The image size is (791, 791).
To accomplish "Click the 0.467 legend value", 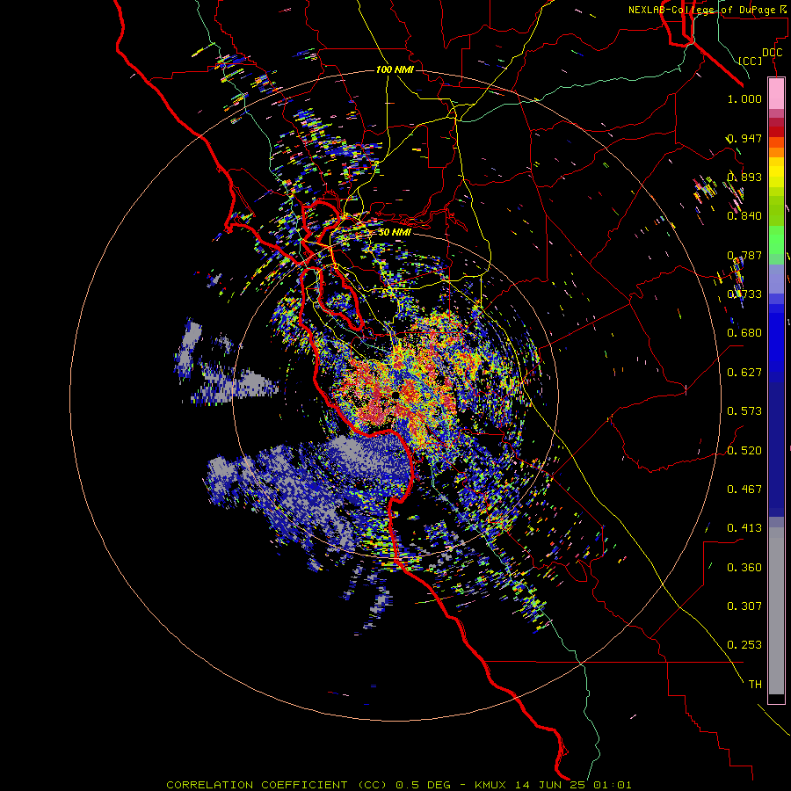I will click(744, 490).
